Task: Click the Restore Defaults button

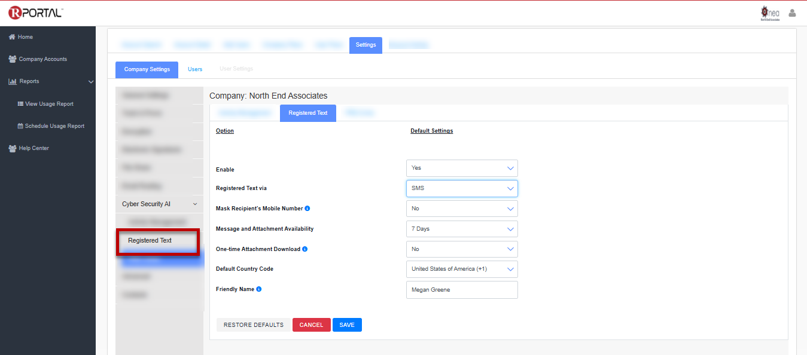Action: pos(254,325)
